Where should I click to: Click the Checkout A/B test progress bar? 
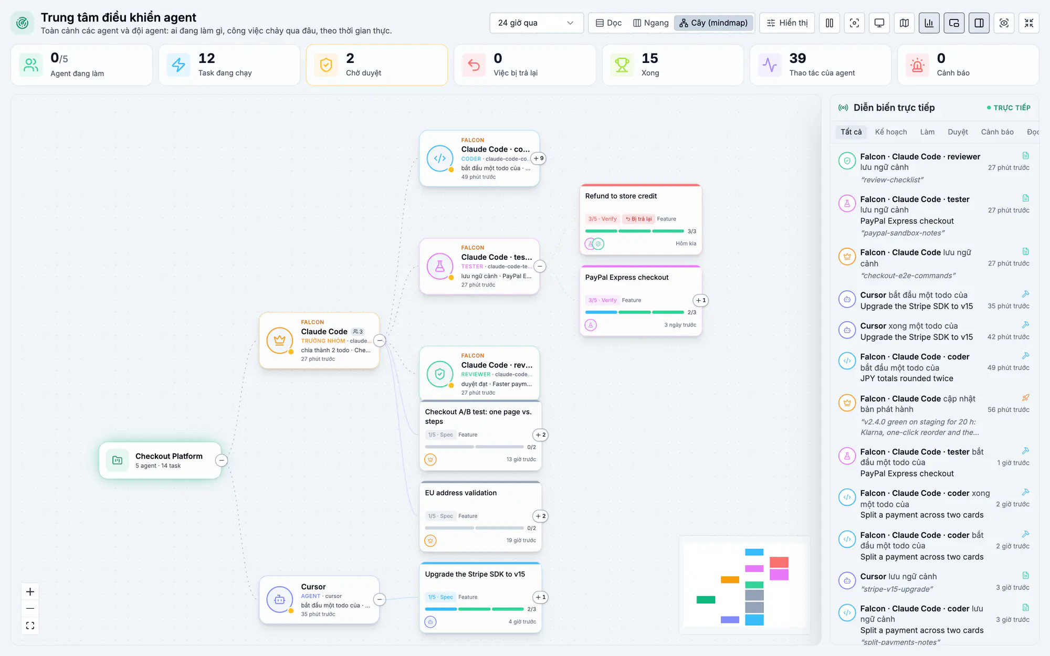474,447
